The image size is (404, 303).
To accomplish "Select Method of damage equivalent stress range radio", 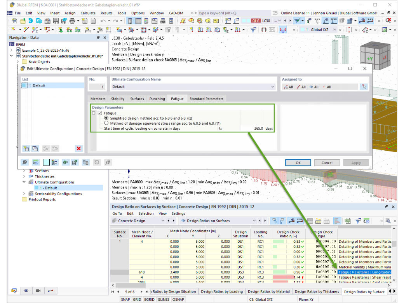I will (106, 123).
